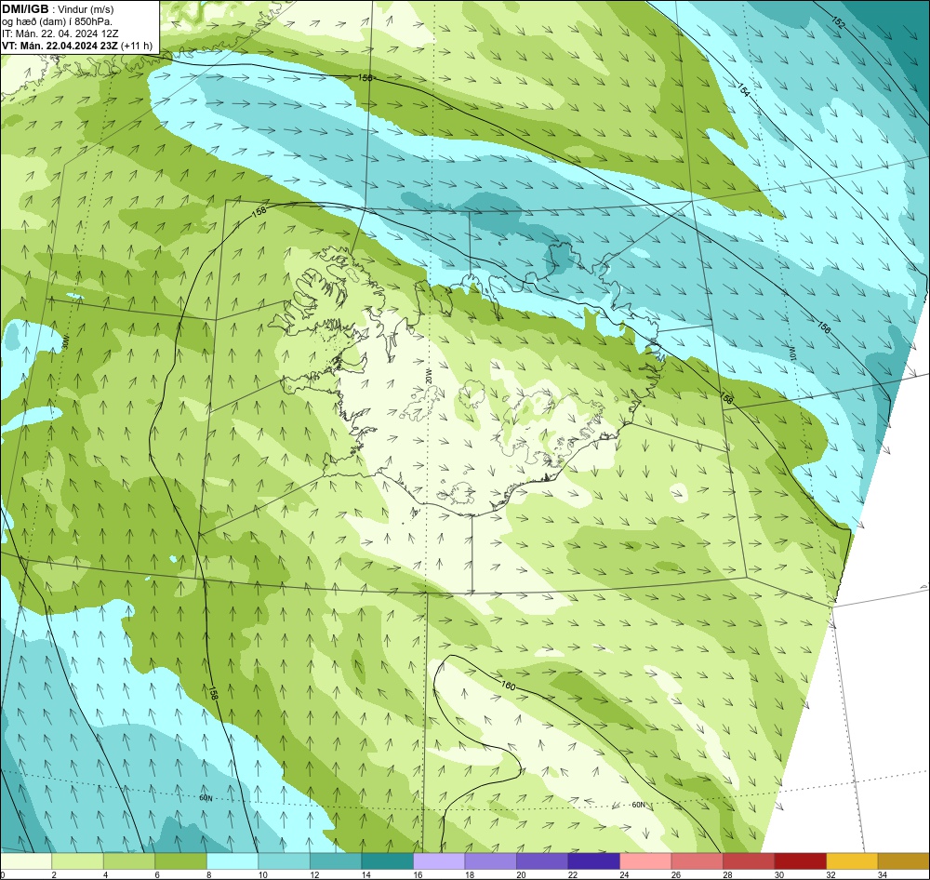Click the "20W" meridian label over Iceland

429,375
